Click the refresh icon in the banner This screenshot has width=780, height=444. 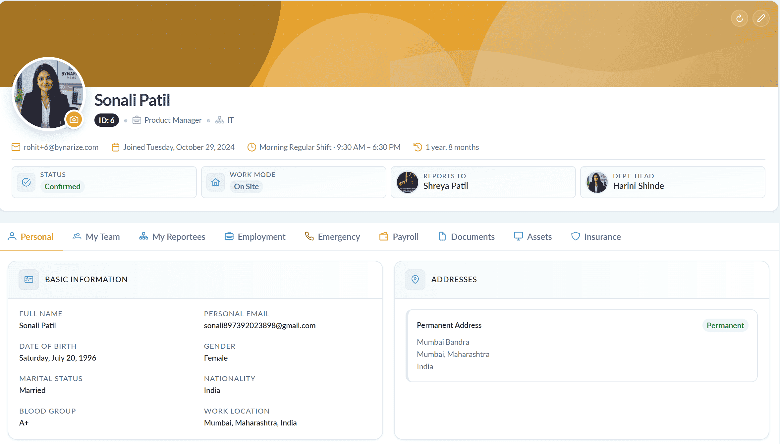point(739,18)
